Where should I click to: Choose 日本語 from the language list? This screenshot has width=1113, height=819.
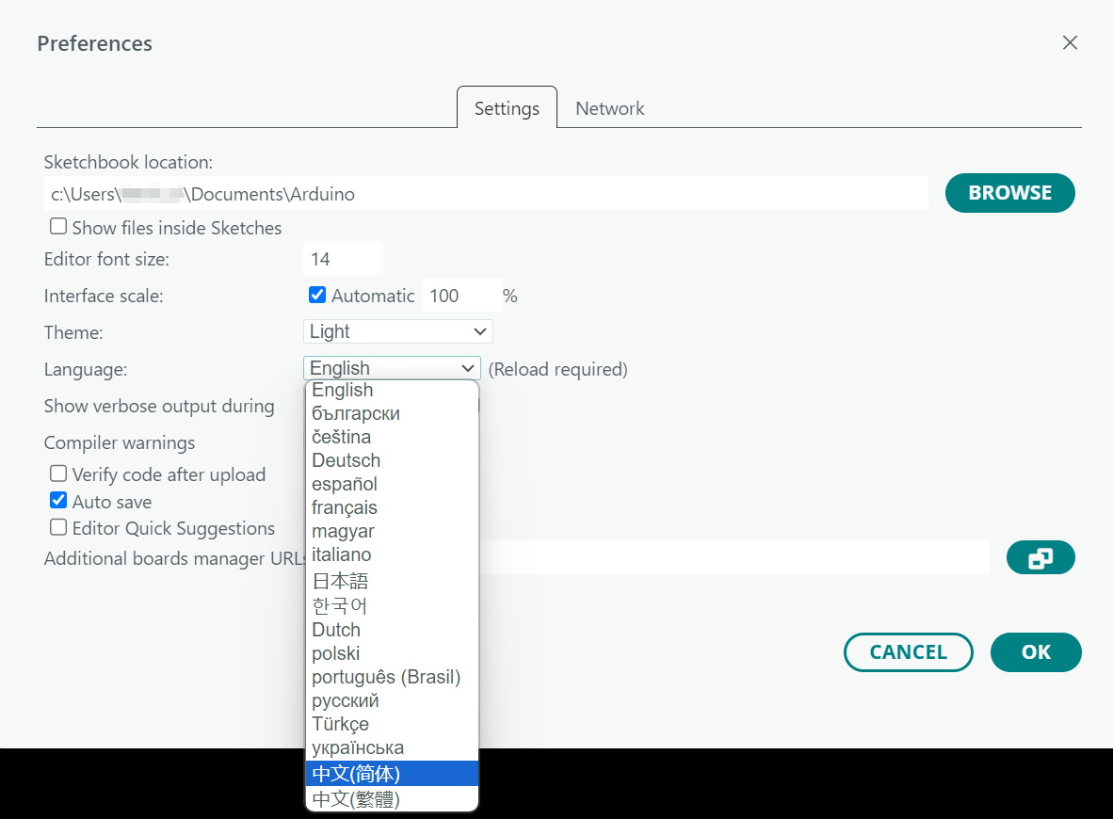pyautogui.click(x=340, y=581)
